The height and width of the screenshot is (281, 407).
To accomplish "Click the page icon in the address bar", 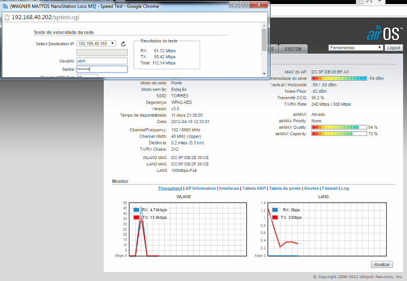I will 7,17.
